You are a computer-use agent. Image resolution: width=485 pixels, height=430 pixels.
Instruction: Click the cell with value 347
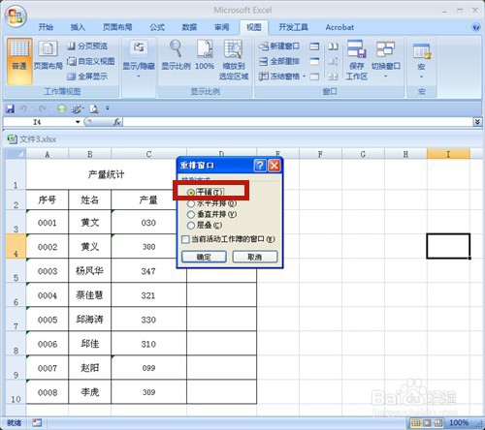[x=148, y=270]
